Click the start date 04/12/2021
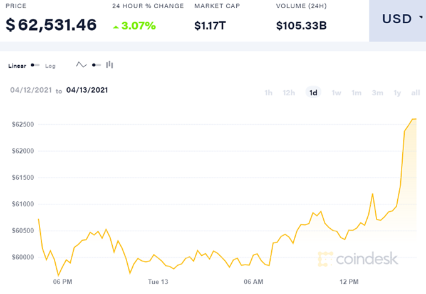 (31, 90)
